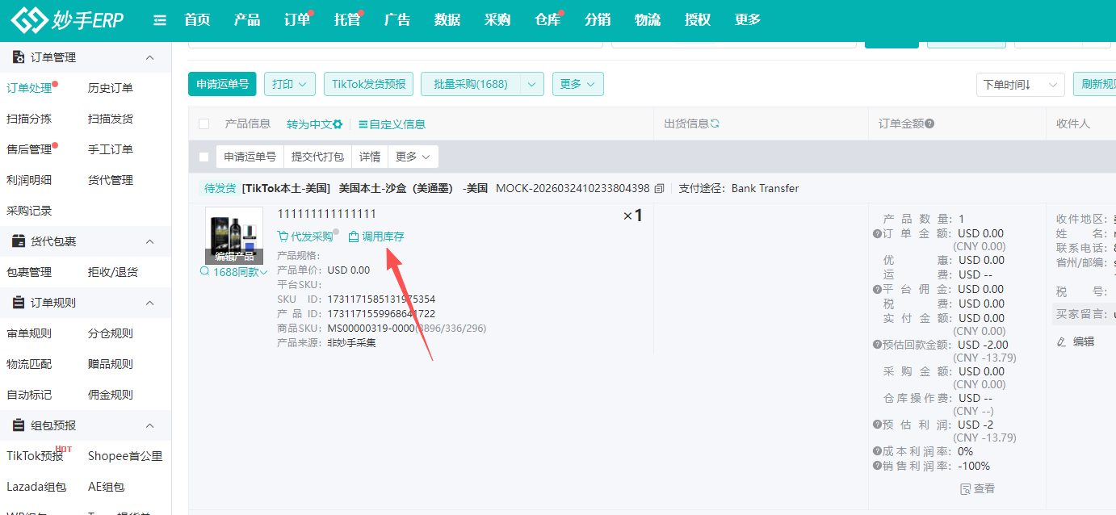
Task: Click the TikTok发货预报 button
Action: [x=369, y=84]
